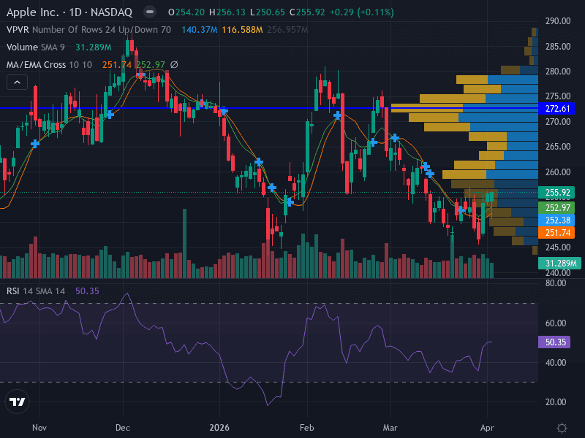The image size is (585, 438).
Task: Click the 280.00 price axis label
Action: click(558, 71)
